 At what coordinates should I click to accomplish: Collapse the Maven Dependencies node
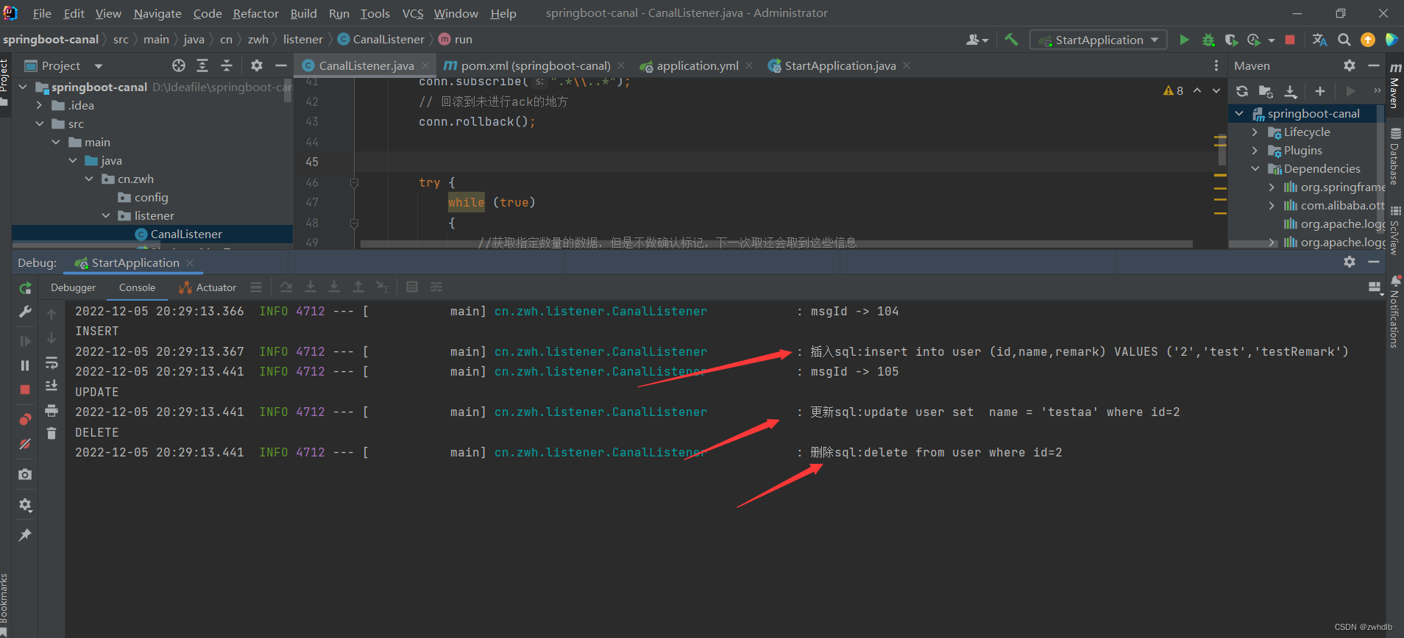click(1255, 169)
